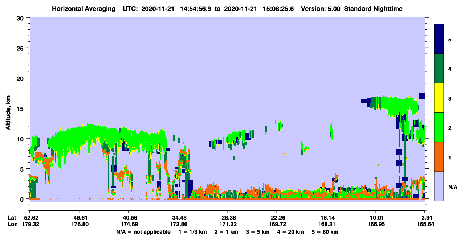Click the 'Lat' row label
The height and width of the screenshot is (242, 472).
coord(12,217)
